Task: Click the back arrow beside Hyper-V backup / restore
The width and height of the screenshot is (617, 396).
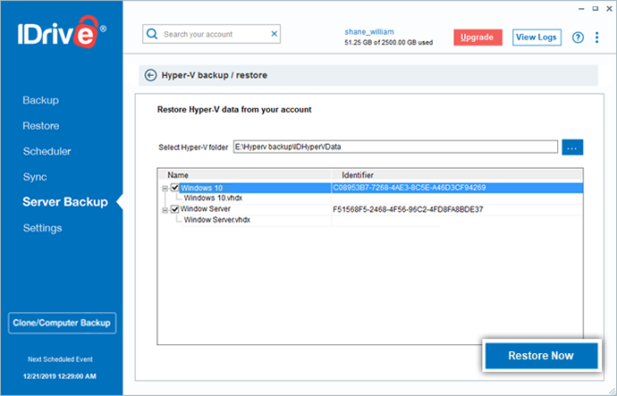Action: [x=150, y=75]
